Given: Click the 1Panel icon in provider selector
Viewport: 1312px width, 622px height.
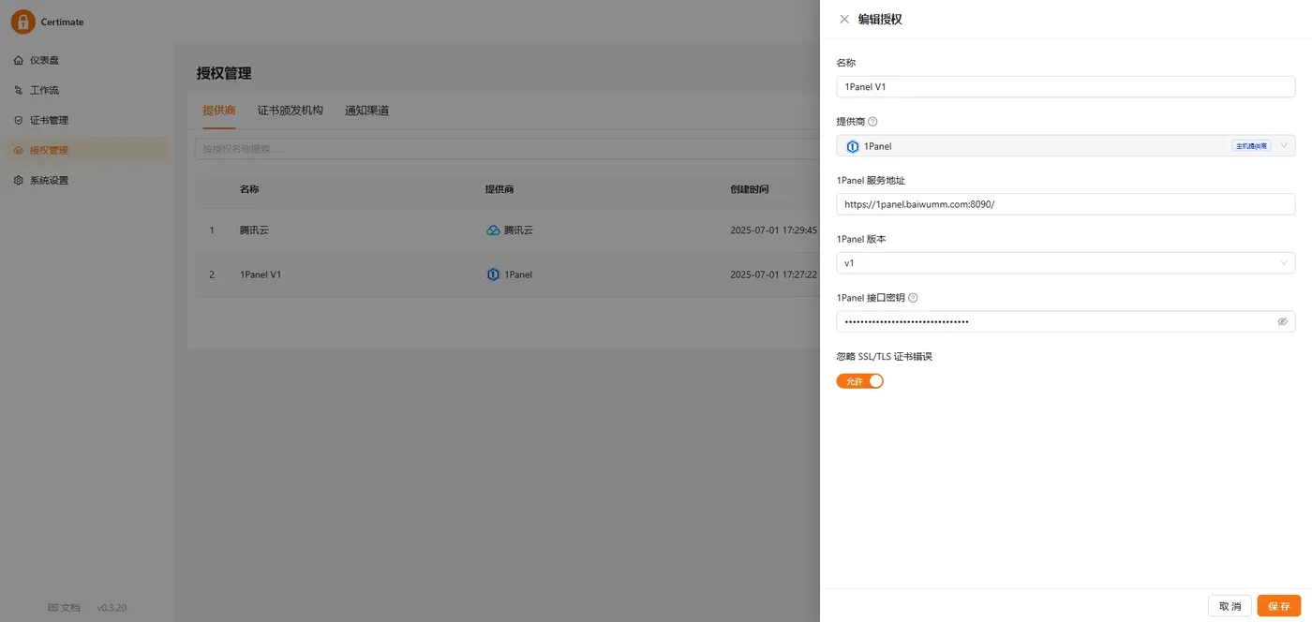Looking at the screenshot, I should [852, 146].
